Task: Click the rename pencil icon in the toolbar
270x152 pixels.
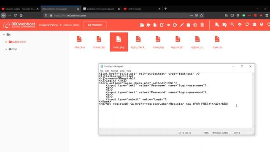Action: [182, 25]
